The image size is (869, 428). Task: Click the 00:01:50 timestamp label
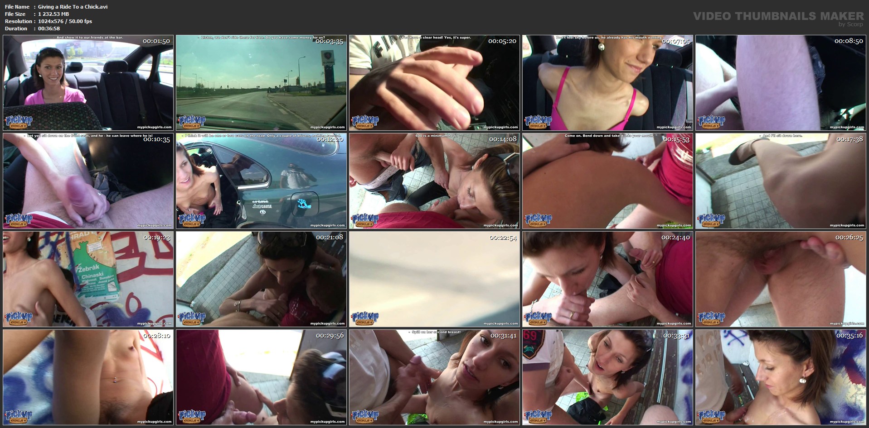click(x=156, y=41)
